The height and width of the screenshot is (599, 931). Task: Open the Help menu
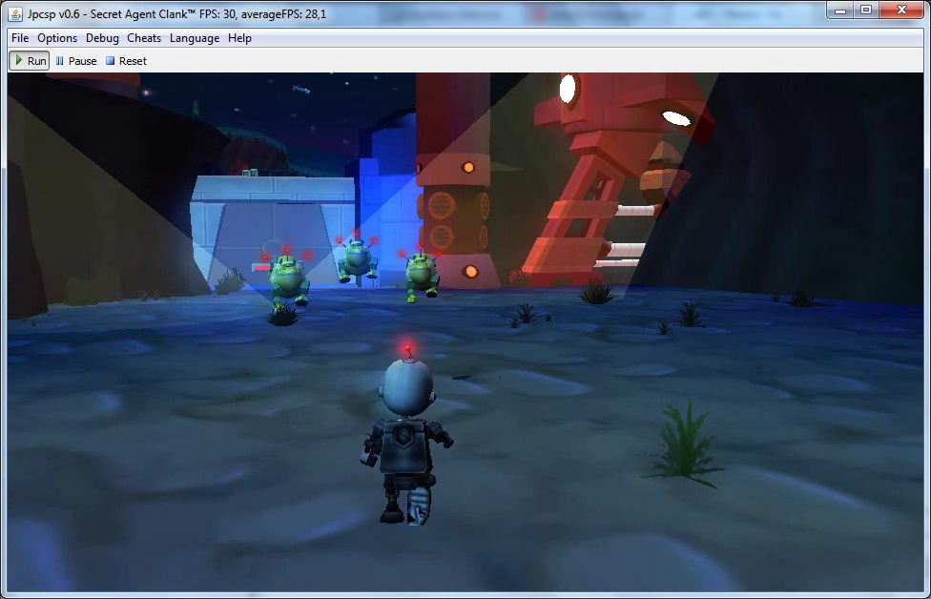[x=239, y=38]
